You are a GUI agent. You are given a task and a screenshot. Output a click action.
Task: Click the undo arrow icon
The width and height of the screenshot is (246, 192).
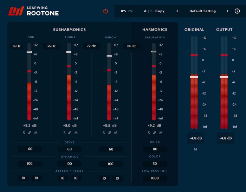tap(123, 11)
